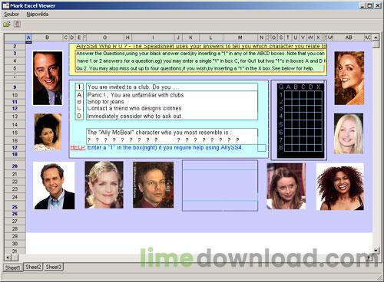The width and height of the screenshot is (384, 282).
Task: Click the second toolbar icon beside open
Action: (17, 25)
